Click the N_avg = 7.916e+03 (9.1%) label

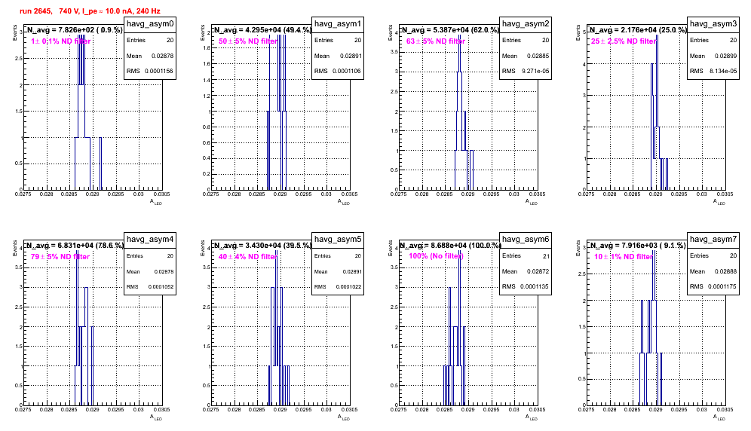click(638, 245)
